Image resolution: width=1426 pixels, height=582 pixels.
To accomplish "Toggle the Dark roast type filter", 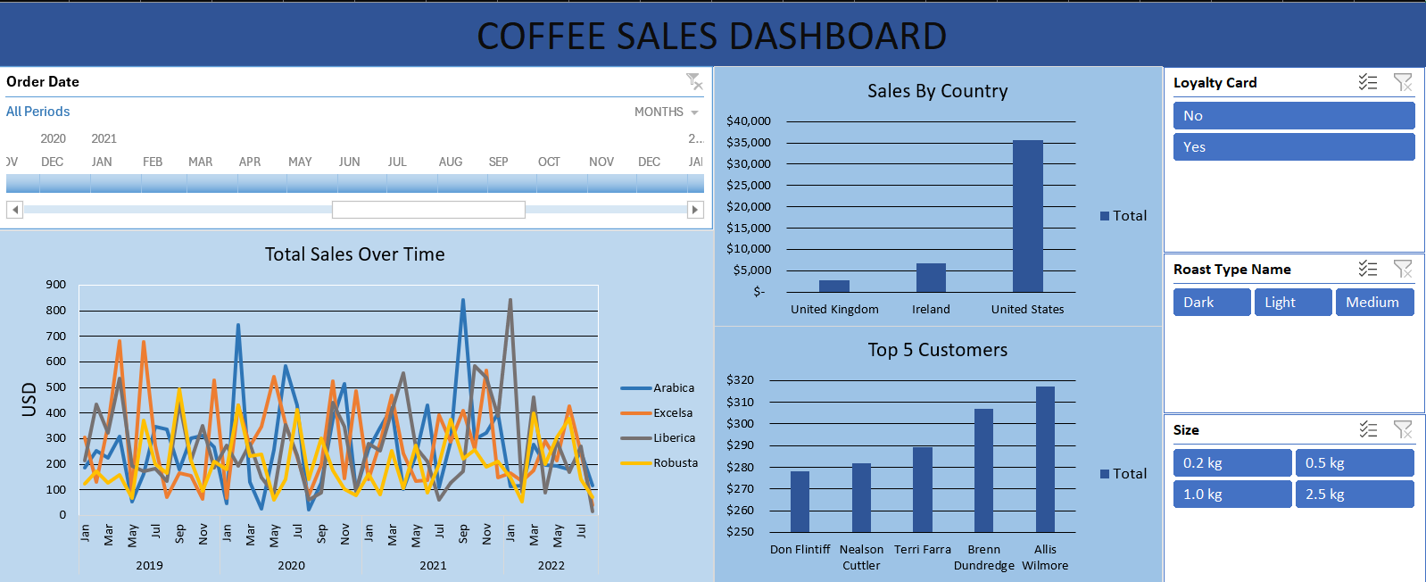I will coord(1211,303).
